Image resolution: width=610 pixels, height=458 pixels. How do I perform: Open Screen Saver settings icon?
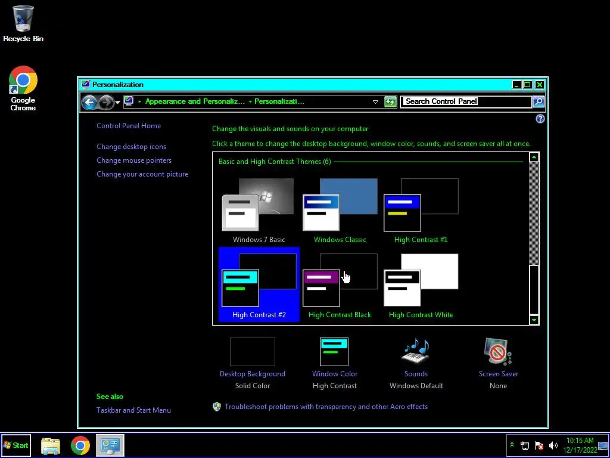(x=498, y=352)
